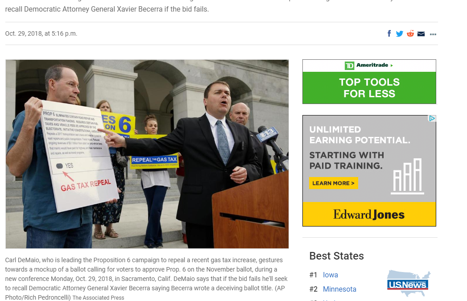
Task: Share the article on Facebook
Action: click(x=389, y=34)
